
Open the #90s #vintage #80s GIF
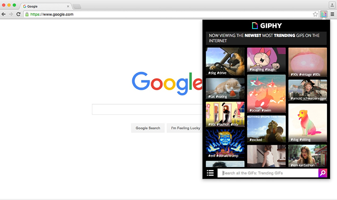(x=308, y=62)
